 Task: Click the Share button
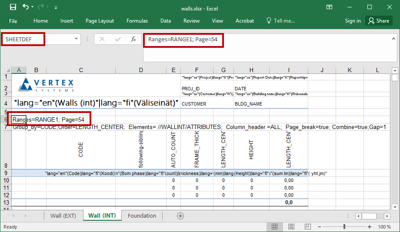coord(378,21)
